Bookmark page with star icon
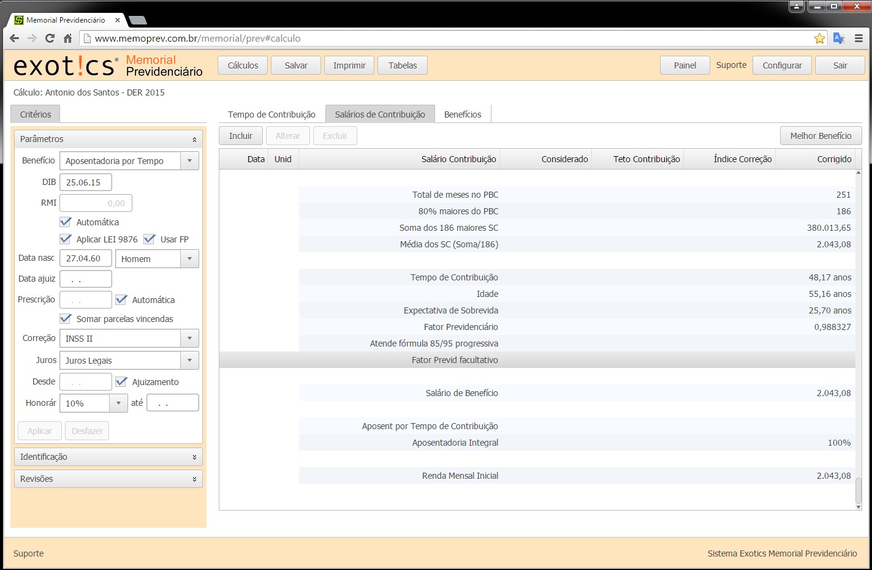Image resolution: width=872 pixels, height=570 pixels. (819, 39)
